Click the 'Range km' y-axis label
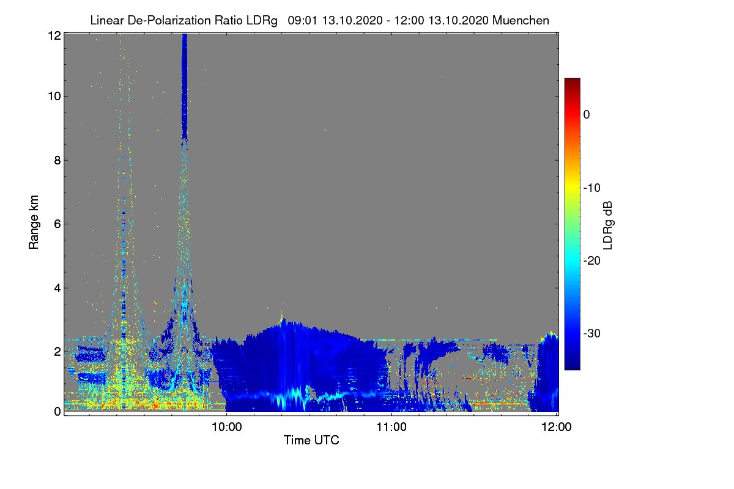This screenshot has width=734, height=489. 34,222
